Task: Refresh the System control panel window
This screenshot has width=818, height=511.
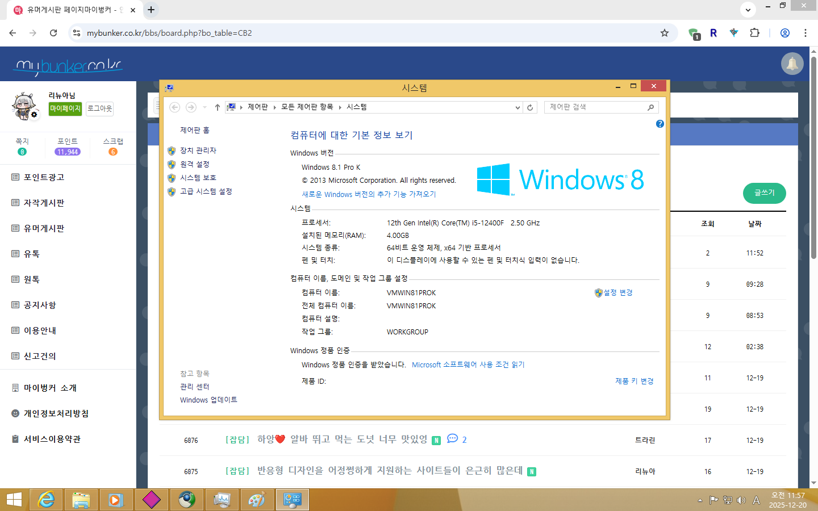Action: click(530, 107)
